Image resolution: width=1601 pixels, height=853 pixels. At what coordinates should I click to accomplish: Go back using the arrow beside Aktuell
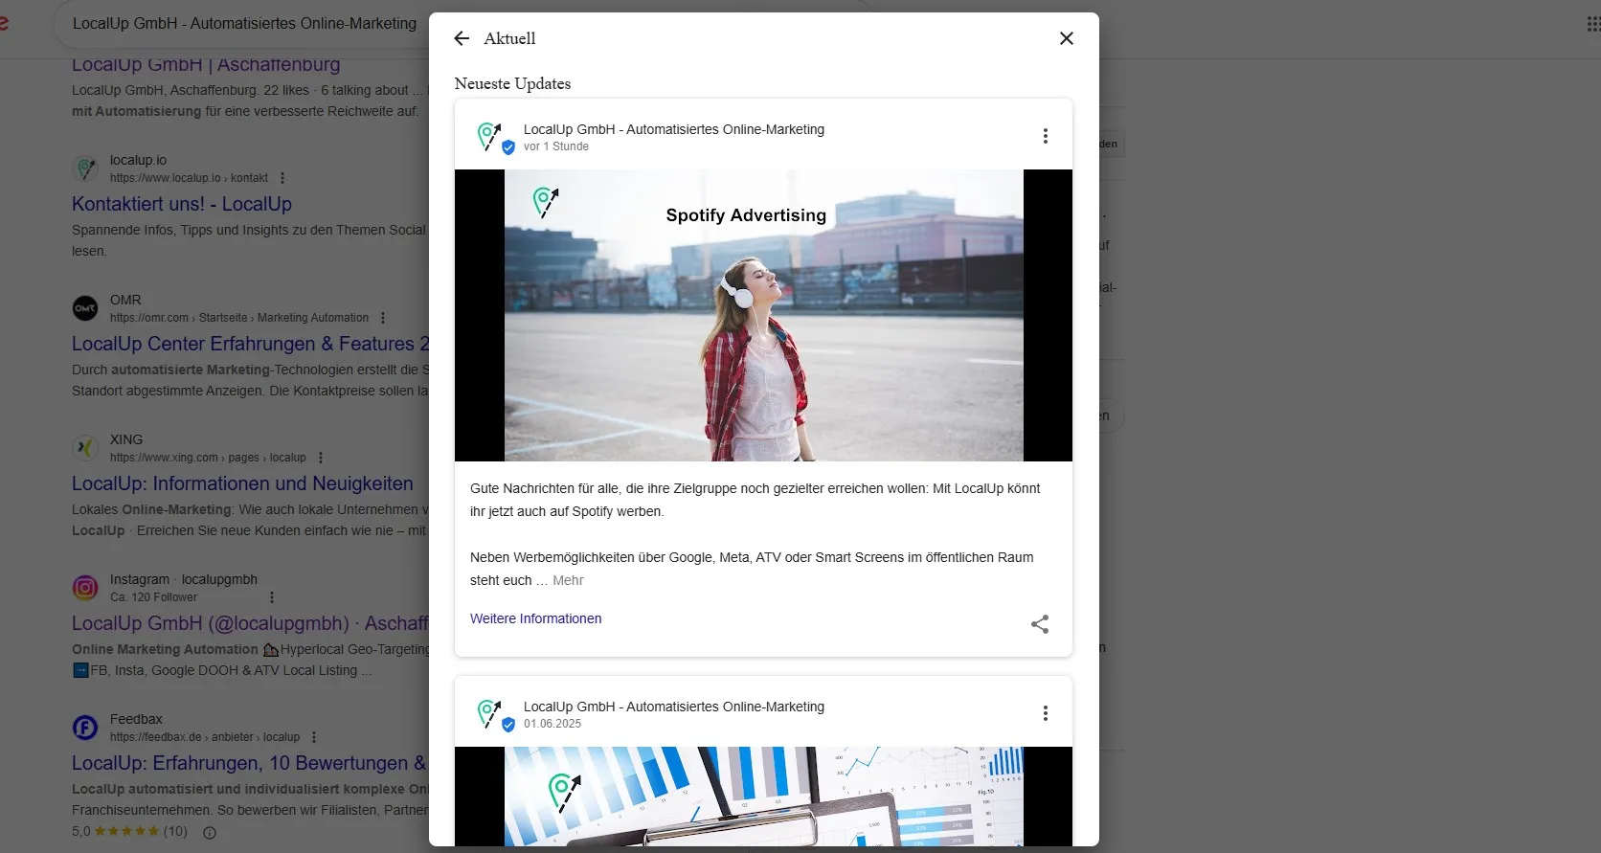coord(462,38)
